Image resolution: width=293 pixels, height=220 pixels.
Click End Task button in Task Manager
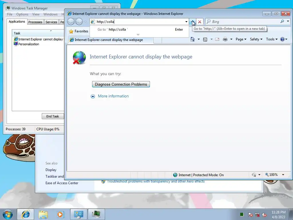click(53, 116)
